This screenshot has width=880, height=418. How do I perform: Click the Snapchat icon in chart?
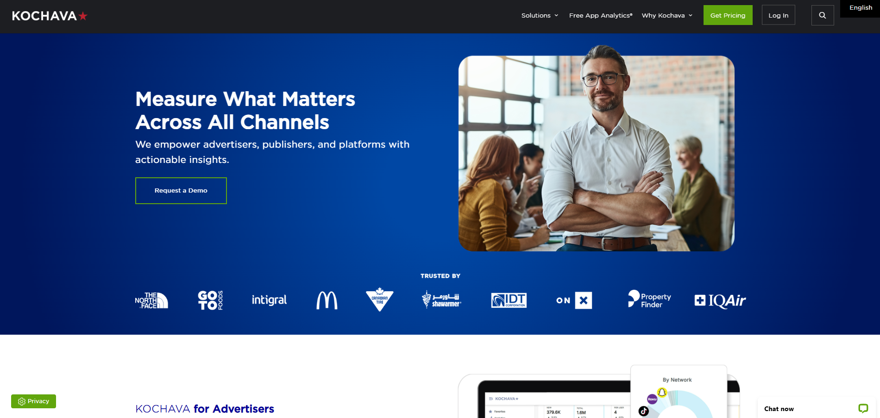click(x=662, y=392)
